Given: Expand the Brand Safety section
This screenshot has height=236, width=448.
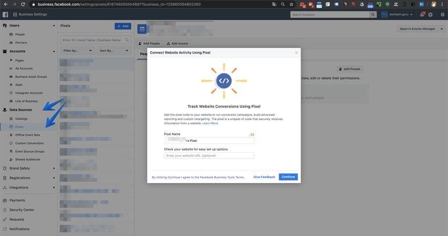Looking at the screenshot, I should coord(54,168).
